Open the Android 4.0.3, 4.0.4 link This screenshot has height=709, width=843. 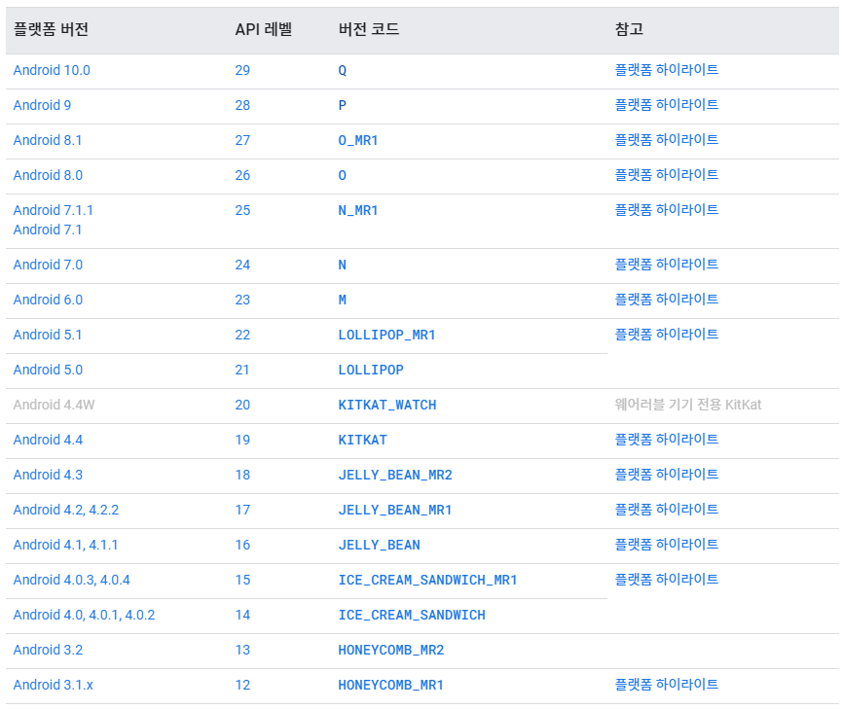(71, 580)
